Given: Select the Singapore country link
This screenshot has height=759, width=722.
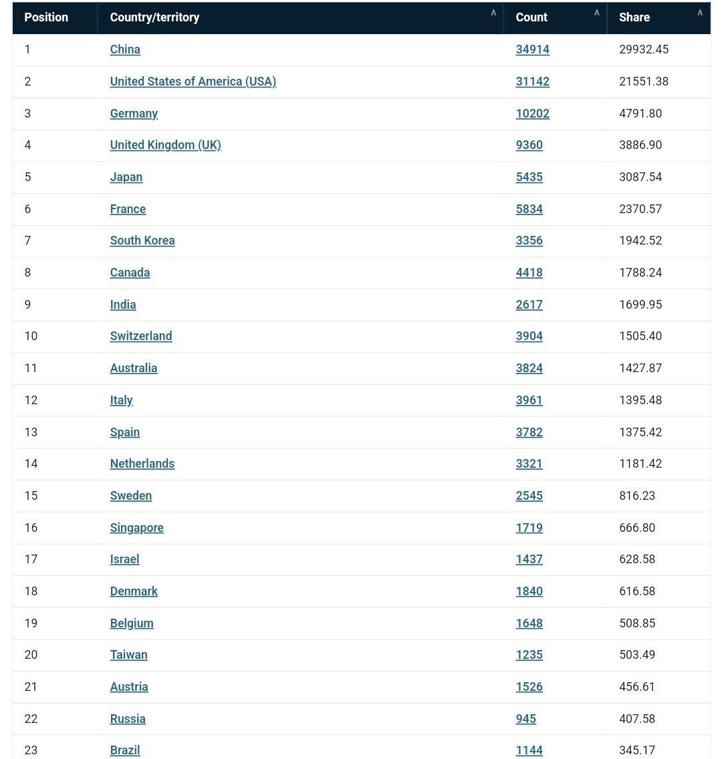Looking at the screenshot, I should pos(137,528).
